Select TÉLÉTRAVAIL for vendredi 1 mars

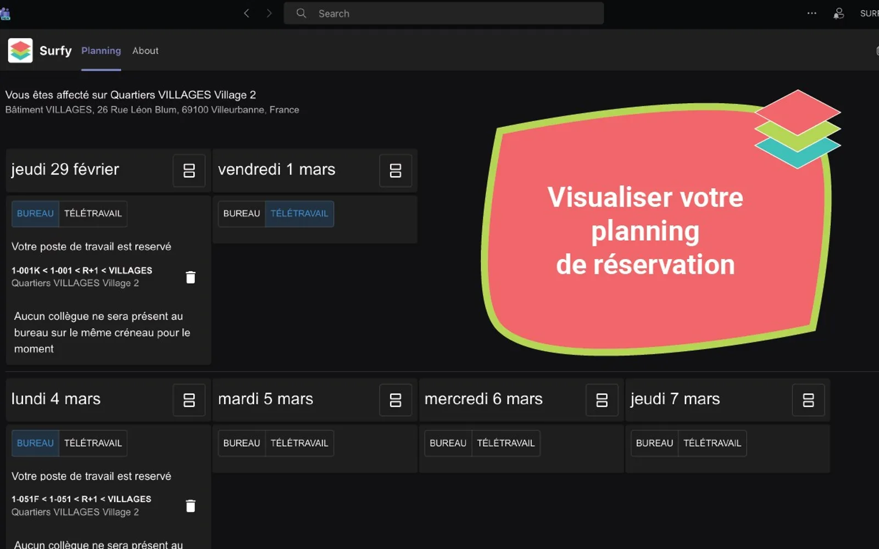point(299,214)
